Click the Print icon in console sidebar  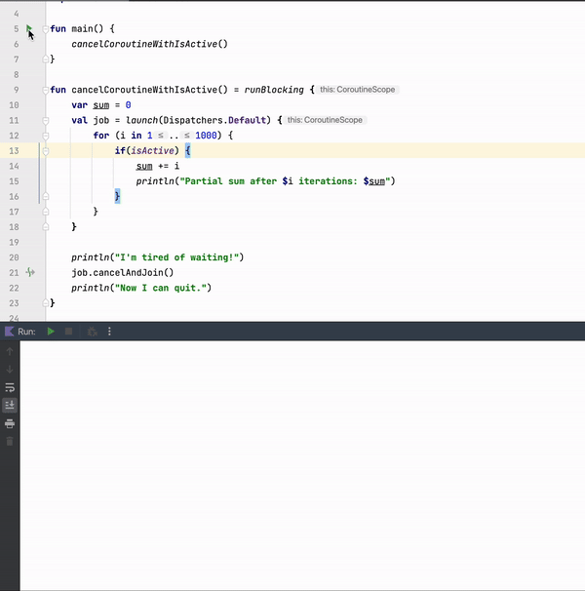[10, 423]
